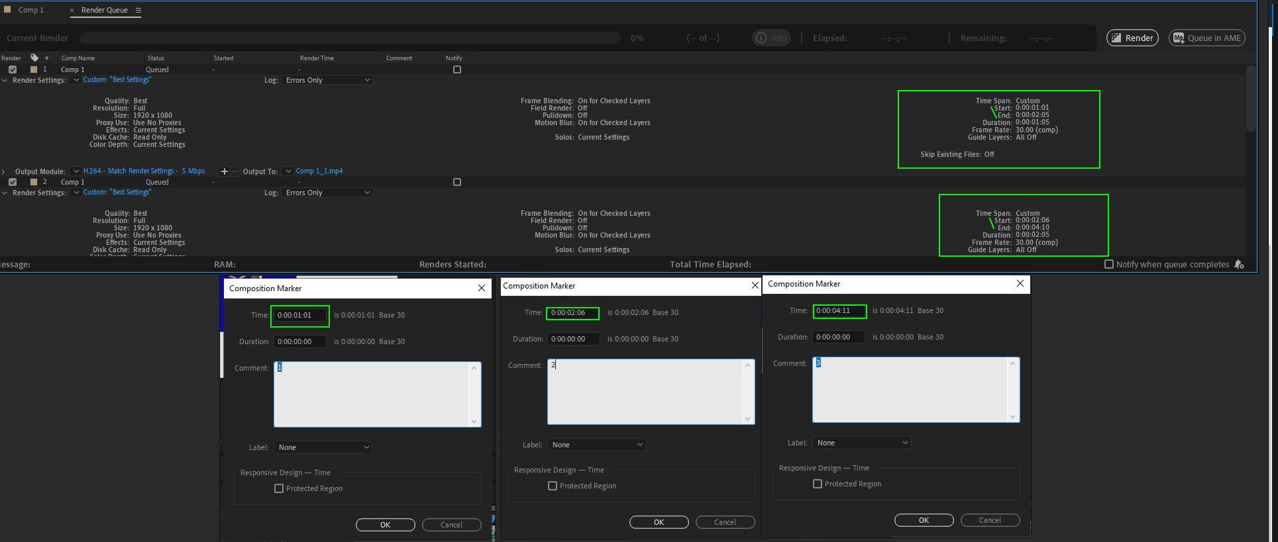
Task: Close the Render Queue tab with x icon
Action: point(72,11)
